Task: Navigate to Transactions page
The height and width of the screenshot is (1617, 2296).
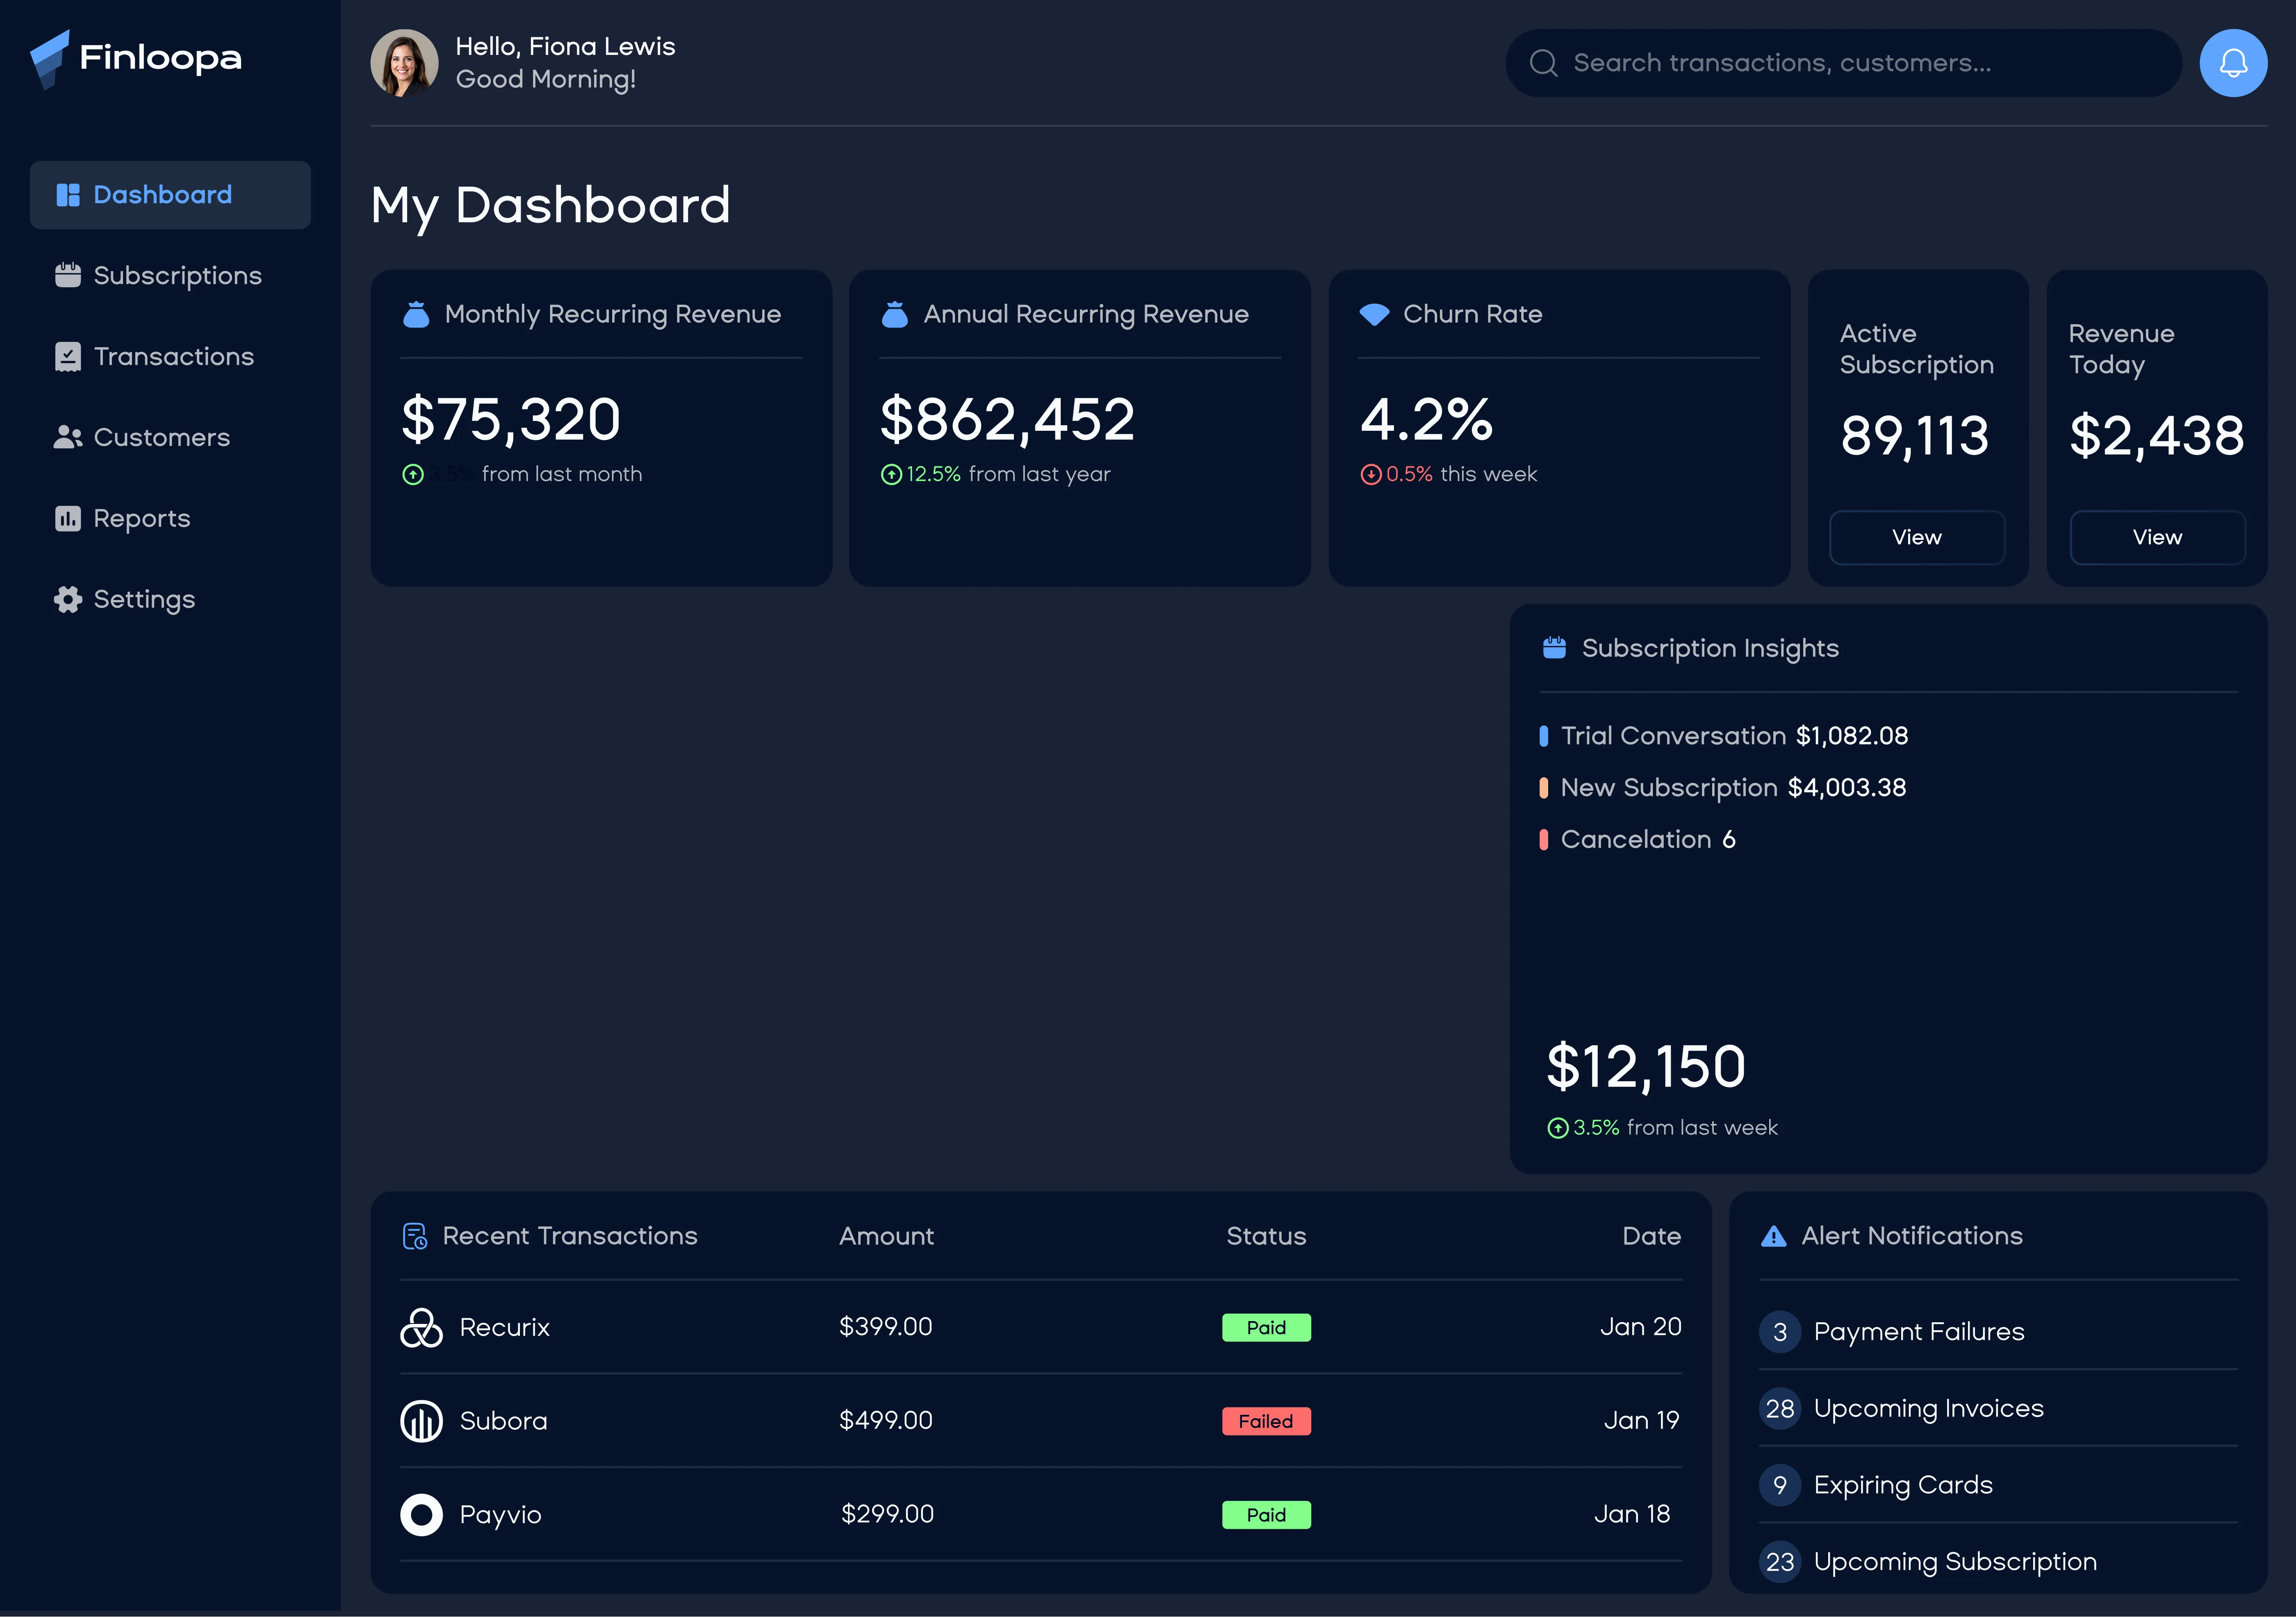Action: click(170, 357)
